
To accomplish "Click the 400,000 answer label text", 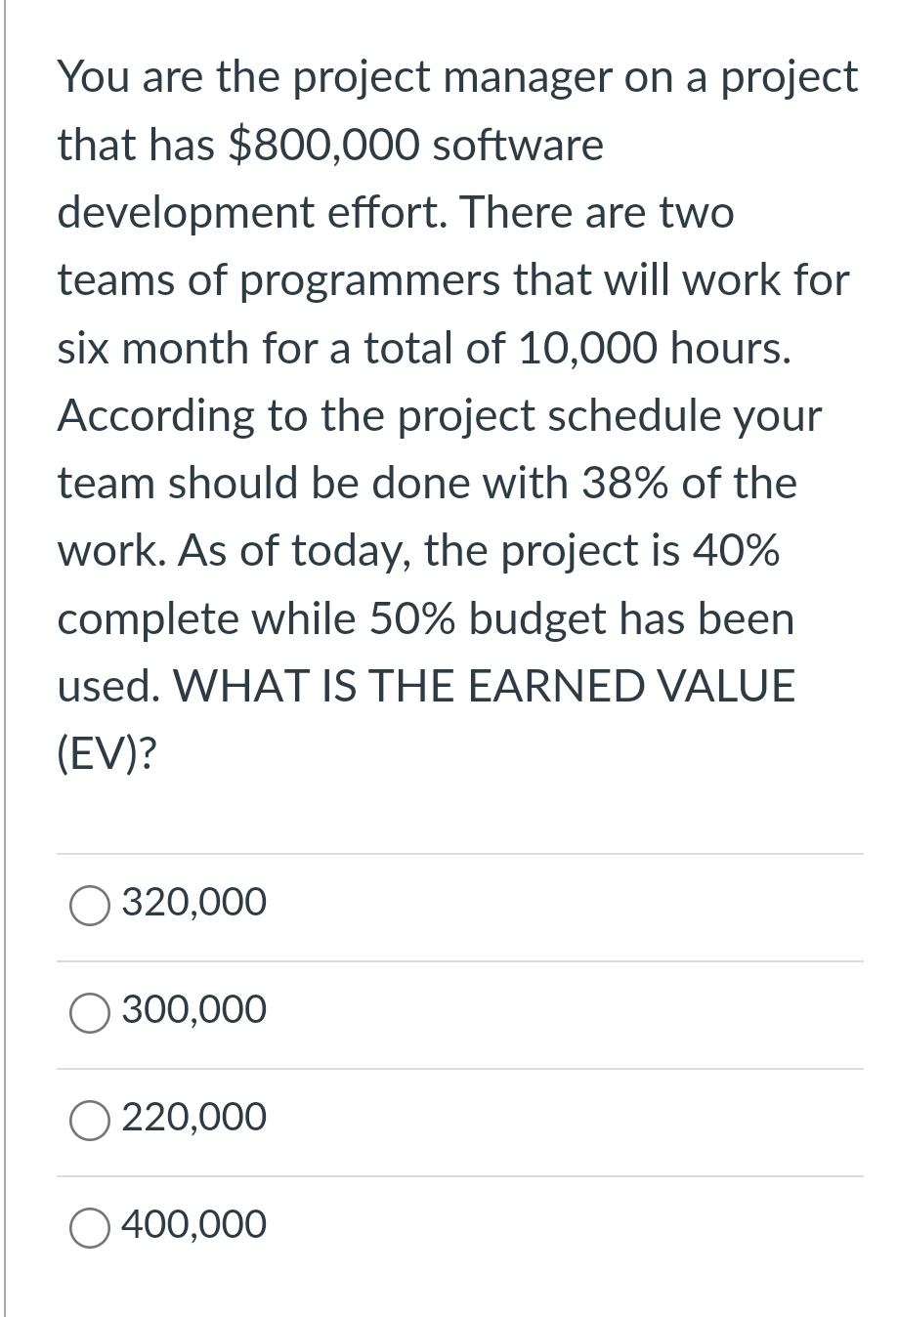I will pyautogui.click(x=195, y=1224).
